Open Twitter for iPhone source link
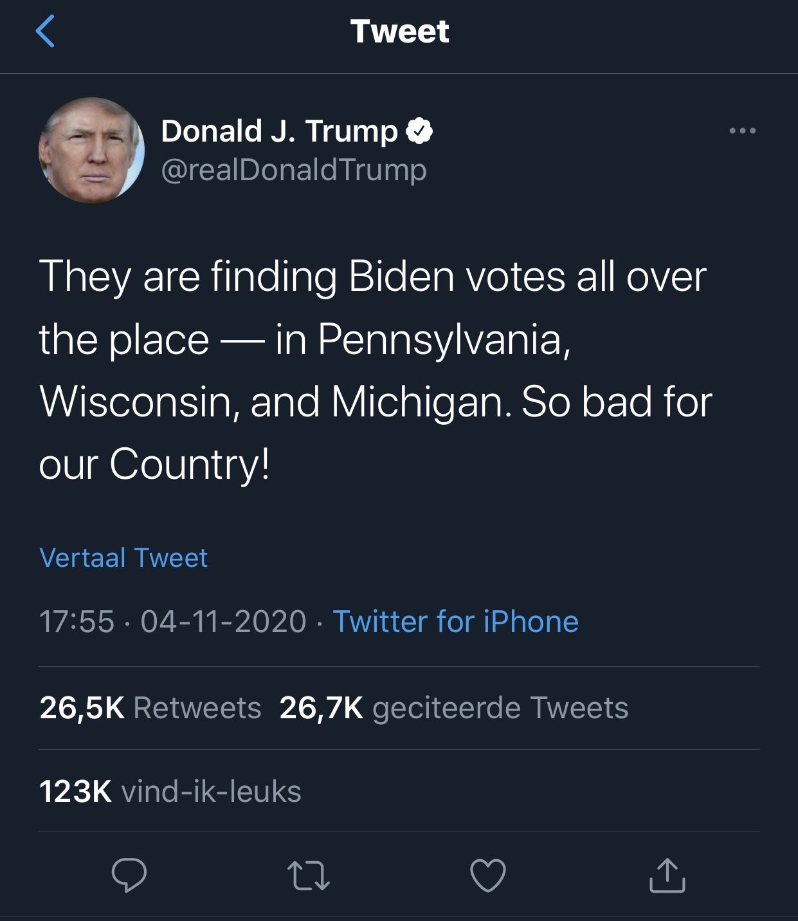 [x=456, y=622]
